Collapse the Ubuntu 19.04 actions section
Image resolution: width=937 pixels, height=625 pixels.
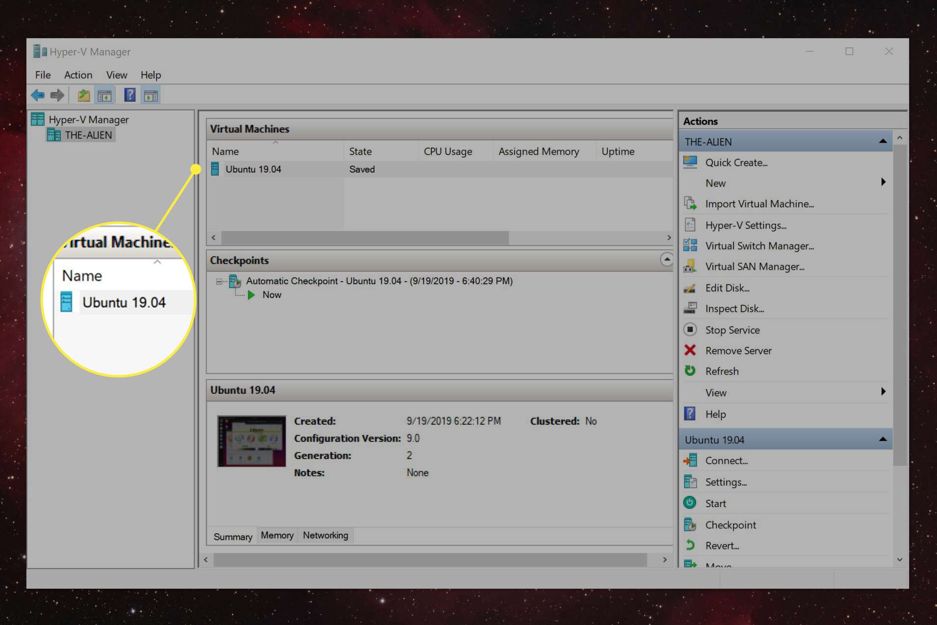point(883,439)
